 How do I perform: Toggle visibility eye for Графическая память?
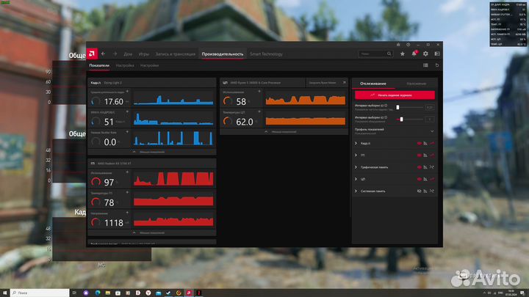click(419, 167)
